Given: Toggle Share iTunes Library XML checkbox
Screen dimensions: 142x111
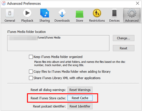Looking at the screenshot, I should (31, 78).
